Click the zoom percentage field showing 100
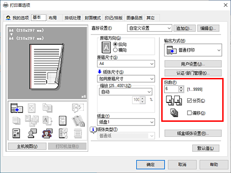 (136, 100)
